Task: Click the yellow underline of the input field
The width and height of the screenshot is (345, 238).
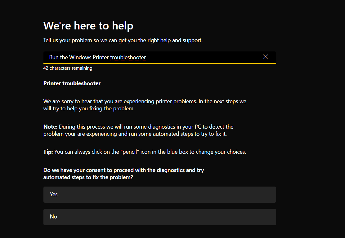Action: [159, 63]
